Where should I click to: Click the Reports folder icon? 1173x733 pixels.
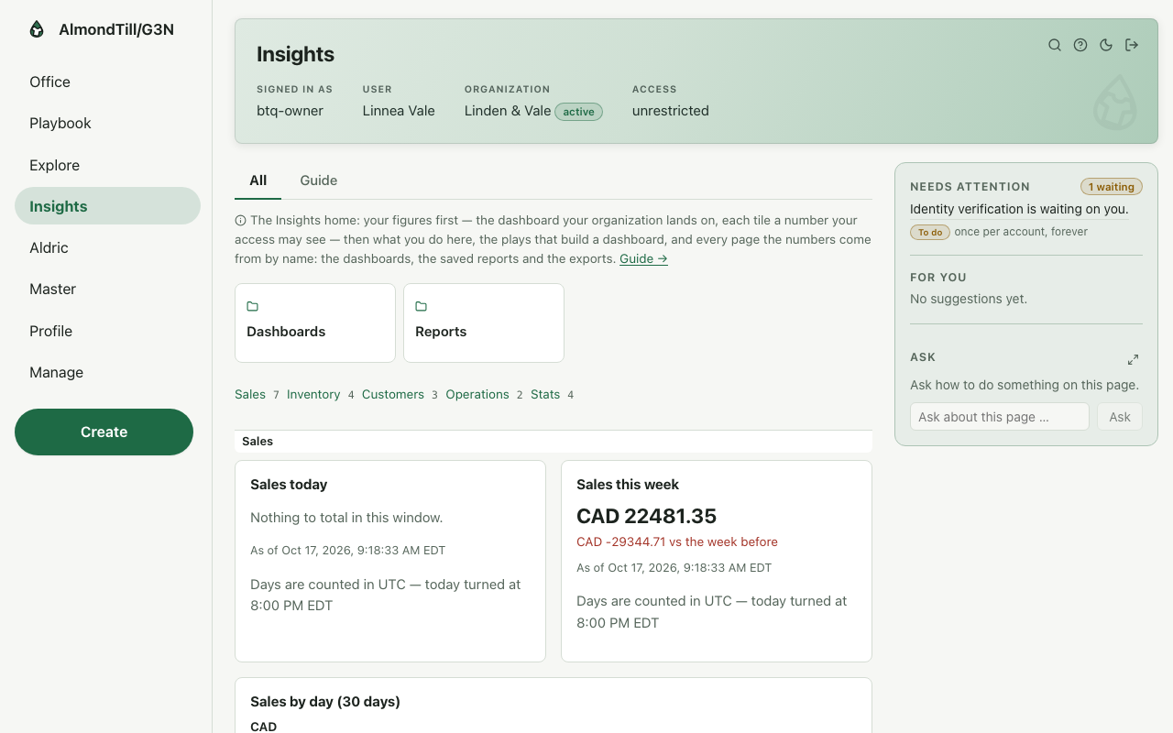pos(422,306)
